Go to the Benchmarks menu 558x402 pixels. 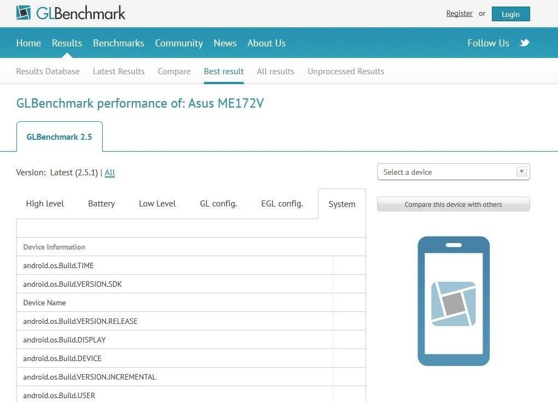tap(119, 43)
